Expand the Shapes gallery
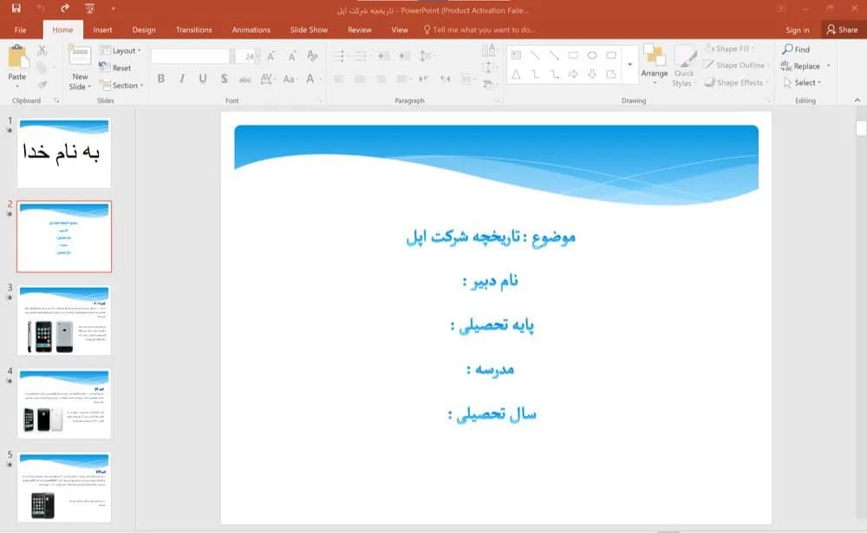The width and height of the screenshot is (867, 533). point(629,65)
